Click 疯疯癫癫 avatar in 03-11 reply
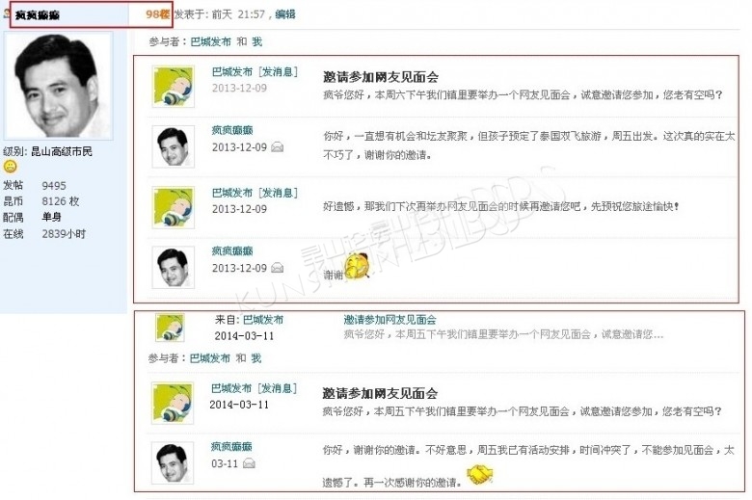752x500 pixels. [173, 462]
